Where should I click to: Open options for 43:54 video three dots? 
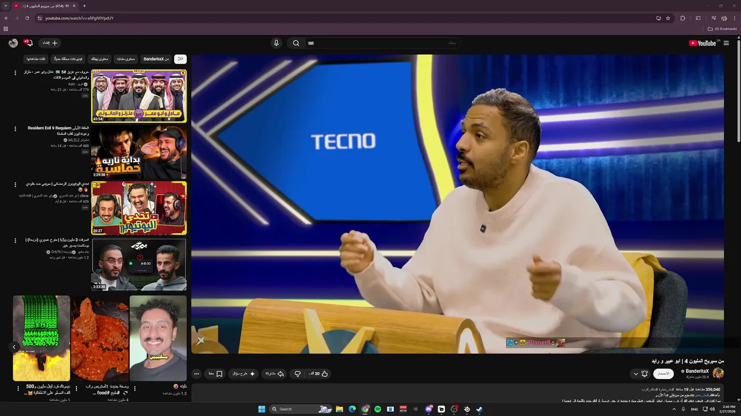(x=16, y=73)
